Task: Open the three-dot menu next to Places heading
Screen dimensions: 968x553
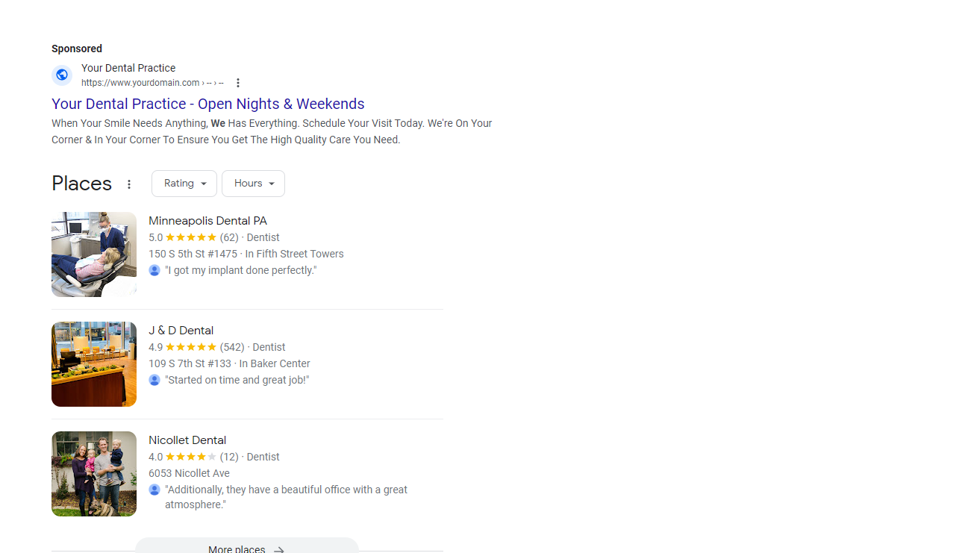Action: (129, 184)
